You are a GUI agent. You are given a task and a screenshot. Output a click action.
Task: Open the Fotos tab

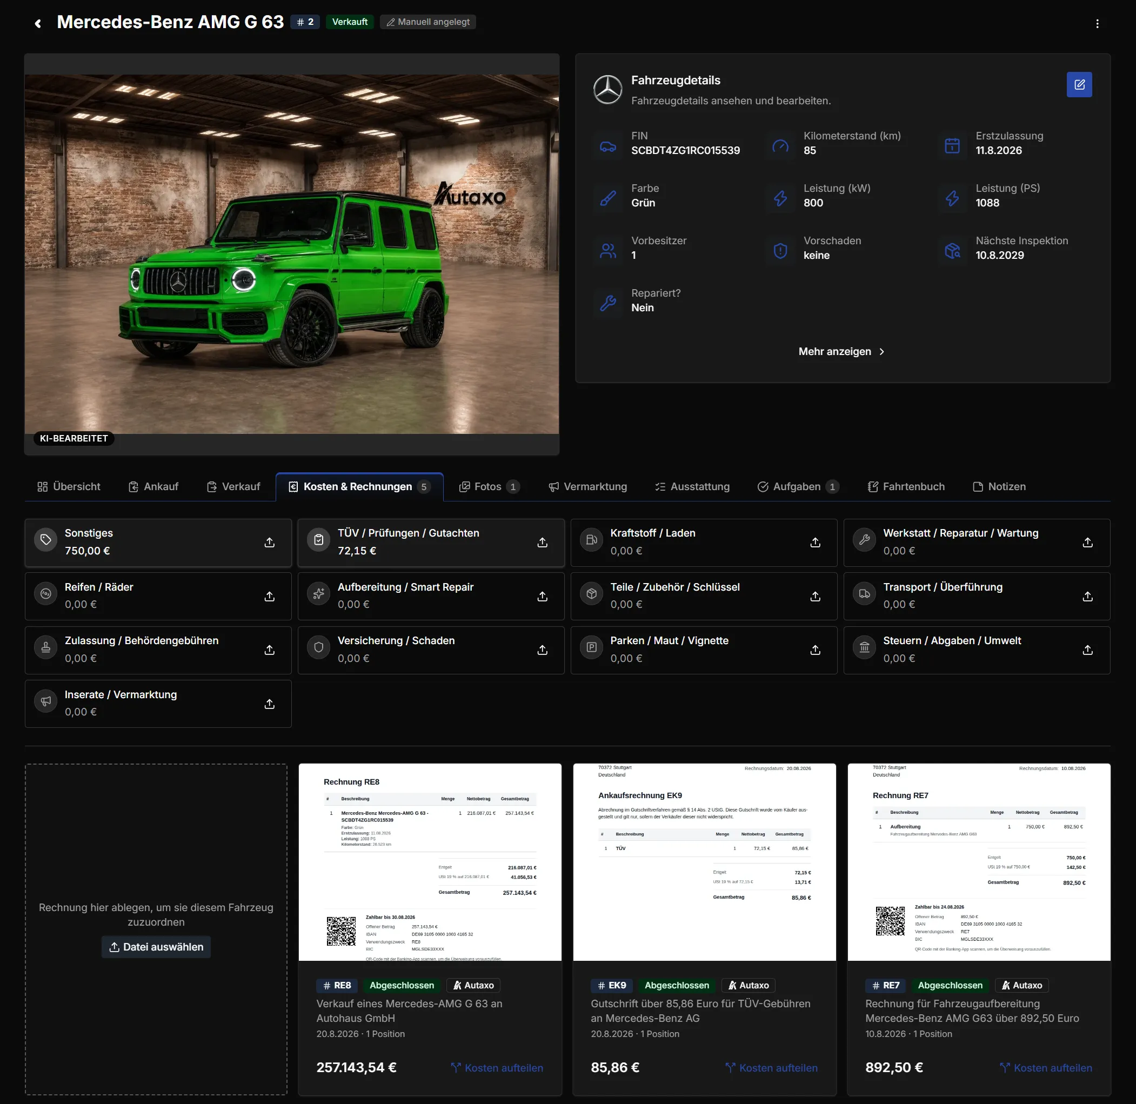coord(489,486)
